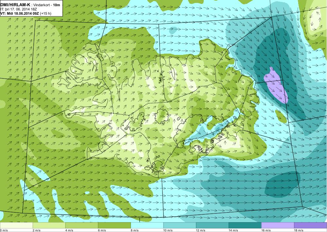
Task: Click the 2–4 m/s legend color swatch
Action: pos(49,225)
